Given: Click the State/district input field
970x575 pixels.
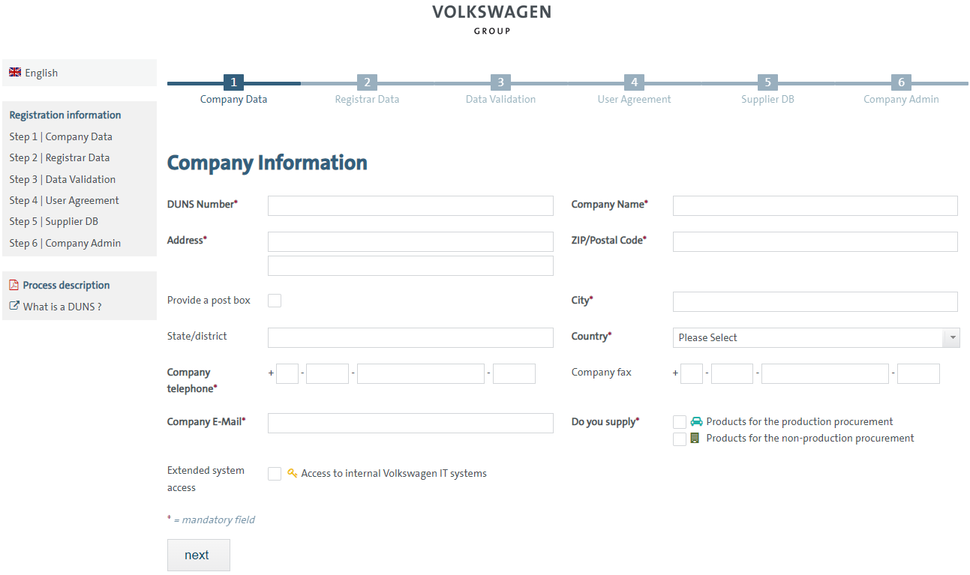Looking at the screenshot, I should 410,337.
